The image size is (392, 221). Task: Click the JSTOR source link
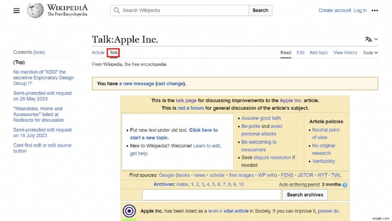point(305,175)
